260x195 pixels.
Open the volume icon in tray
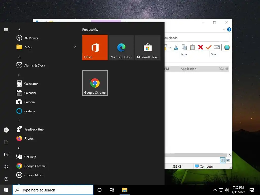pyautogui.click(x=227, y=190)
